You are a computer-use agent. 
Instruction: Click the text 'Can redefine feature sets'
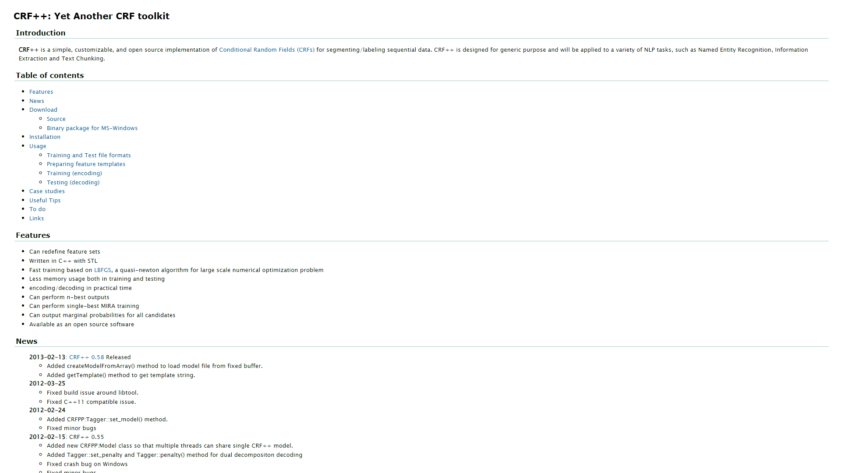click(65, 252)
